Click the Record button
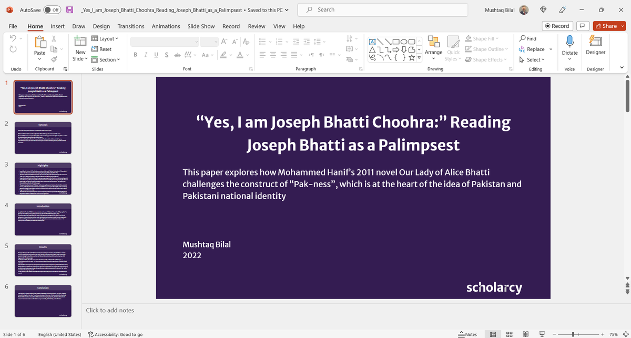The height and width of the screenshot is (338, 631). (557, 26)
